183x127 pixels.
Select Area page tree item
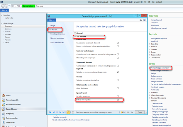coord(8,26)
